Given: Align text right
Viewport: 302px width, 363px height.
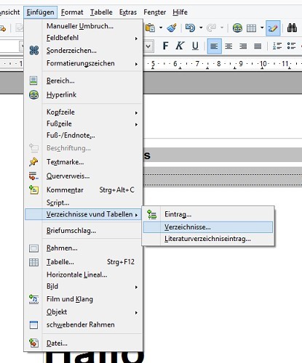Looking at the screenshot, I should (x=243, y=46).
